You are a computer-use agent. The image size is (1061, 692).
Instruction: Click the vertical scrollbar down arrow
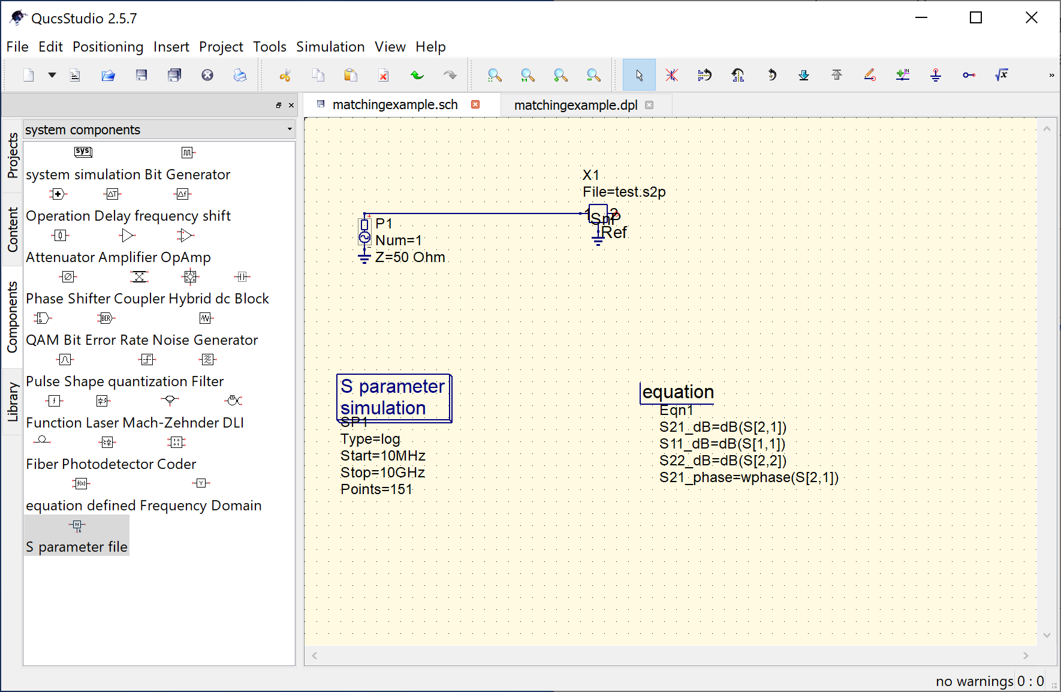pos(1047,636)
